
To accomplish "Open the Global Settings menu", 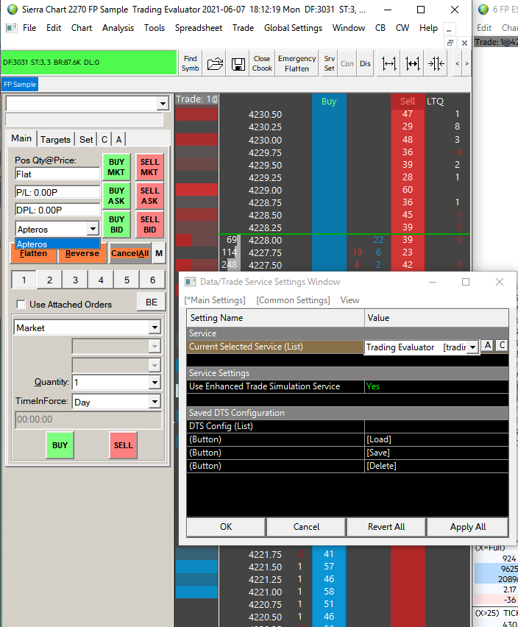I will pyautogui.click(x=293, y=28).
